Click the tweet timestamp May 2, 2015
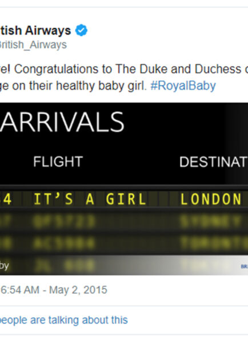The image size is (248, 344). point(54,290)
